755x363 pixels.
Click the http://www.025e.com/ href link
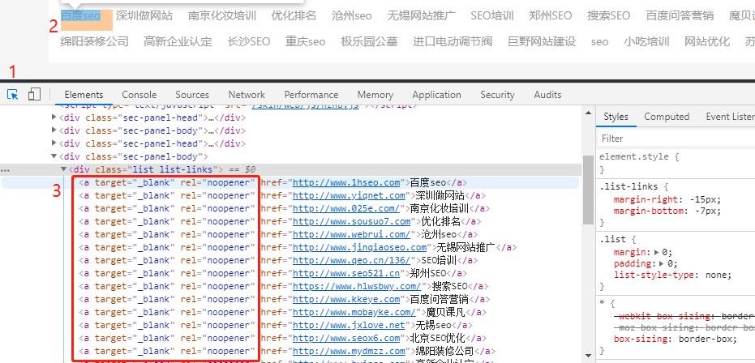coord(346,209)
